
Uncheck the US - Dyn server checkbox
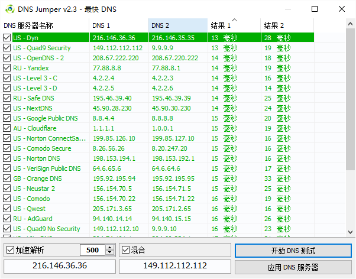pyautogui.click(x=7, y=38)
